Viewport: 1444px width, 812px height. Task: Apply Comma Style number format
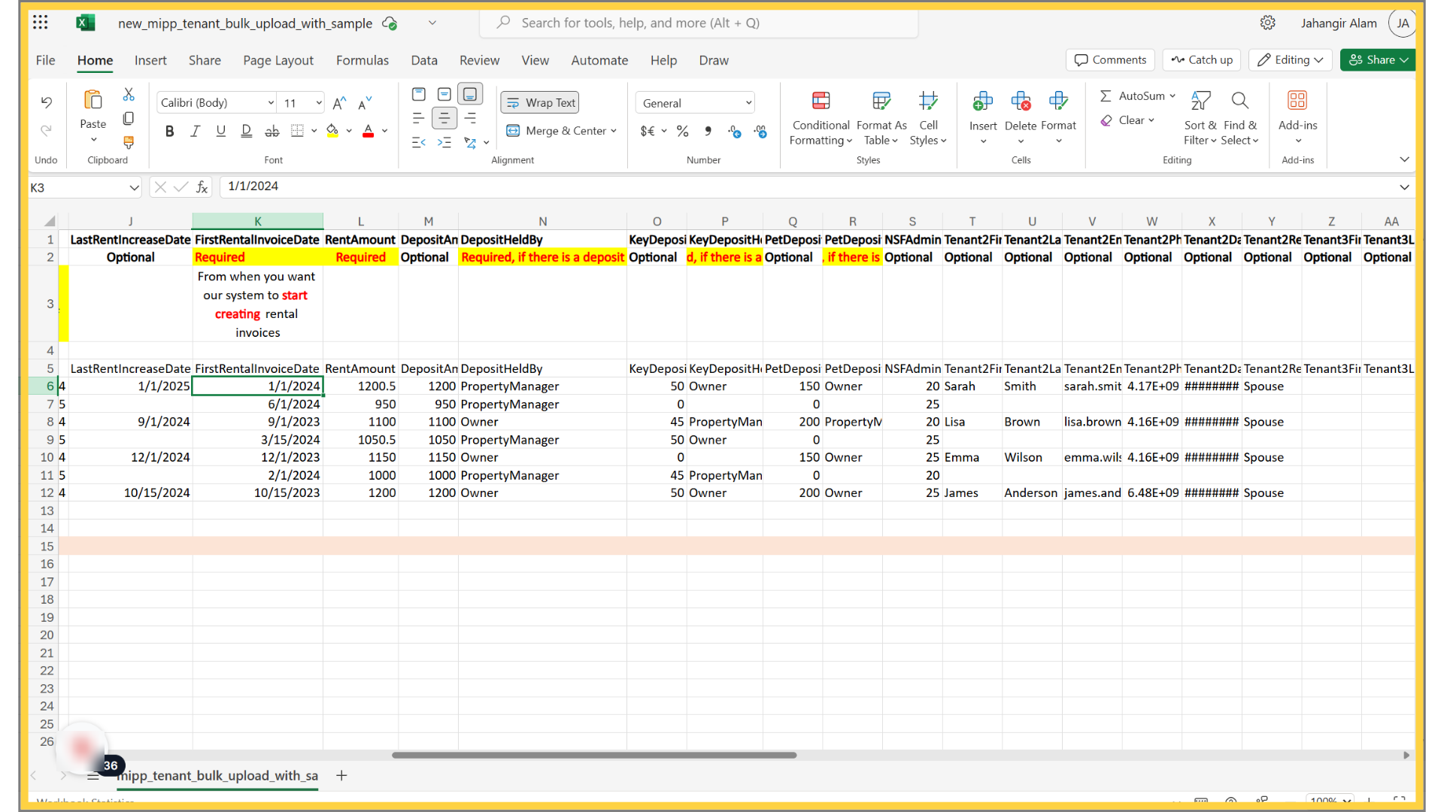coord(708,131)
